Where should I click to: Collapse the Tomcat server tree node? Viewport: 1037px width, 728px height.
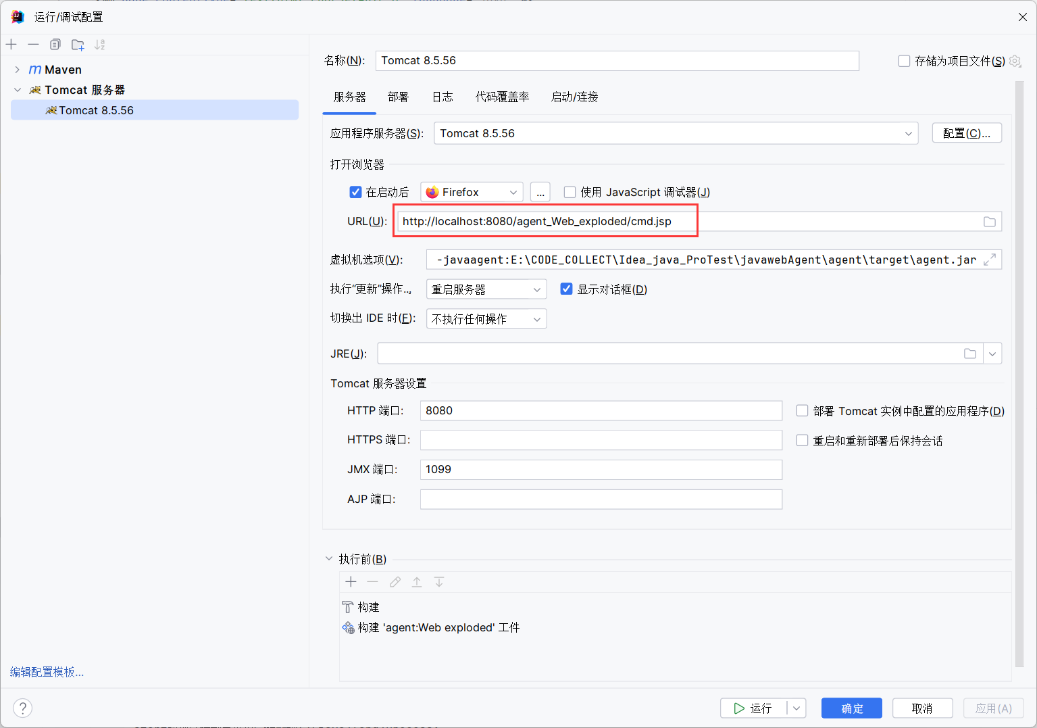pyautogui.click(x=18, y=90)
